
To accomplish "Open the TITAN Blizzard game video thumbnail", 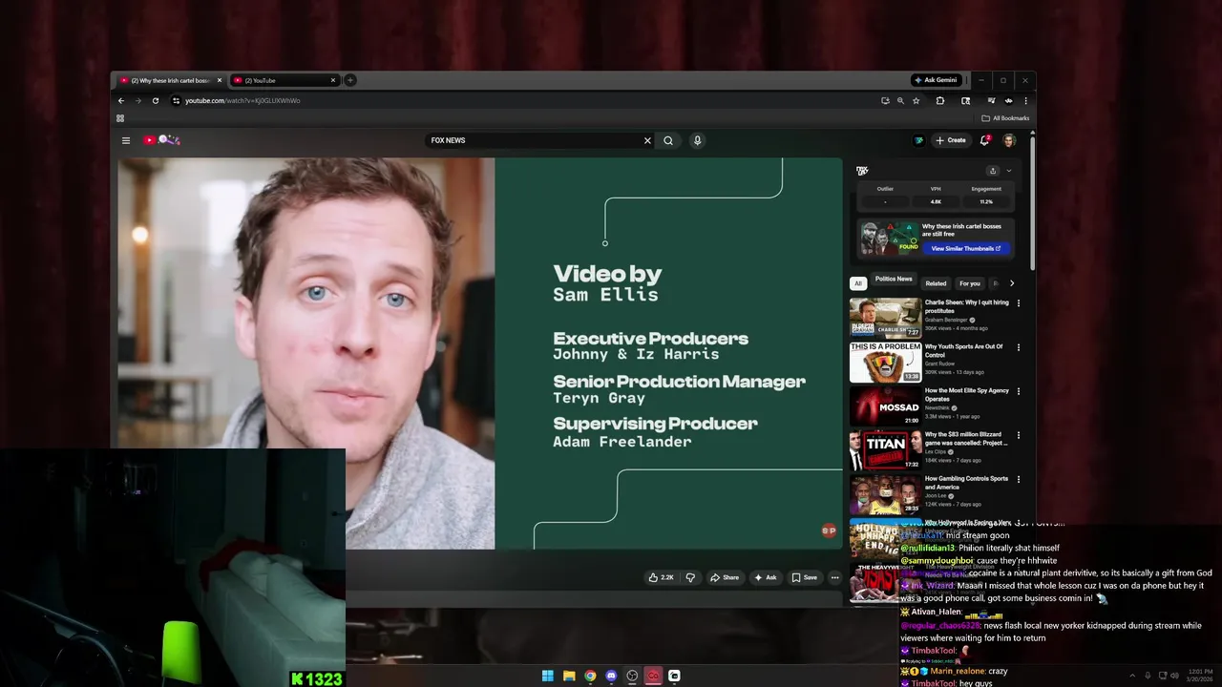I will (x=885, y=449).
